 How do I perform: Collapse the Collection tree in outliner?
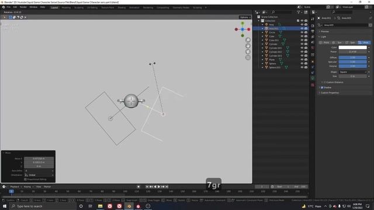coord(259,21)
